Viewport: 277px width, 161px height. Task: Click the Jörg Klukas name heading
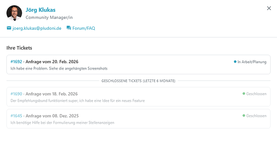point(41,10)
